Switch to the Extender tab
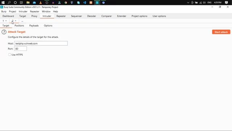The image size is (232, 131). (122, 16)
